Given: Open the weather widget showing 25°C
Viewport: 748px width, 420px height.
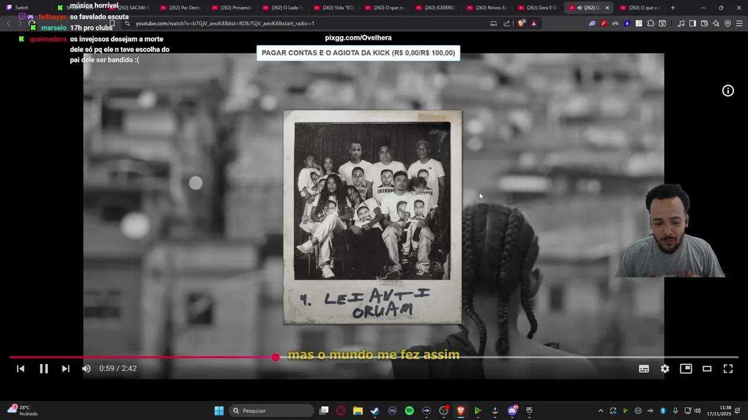Looking at the screenshot, I should tap(22, 411).
